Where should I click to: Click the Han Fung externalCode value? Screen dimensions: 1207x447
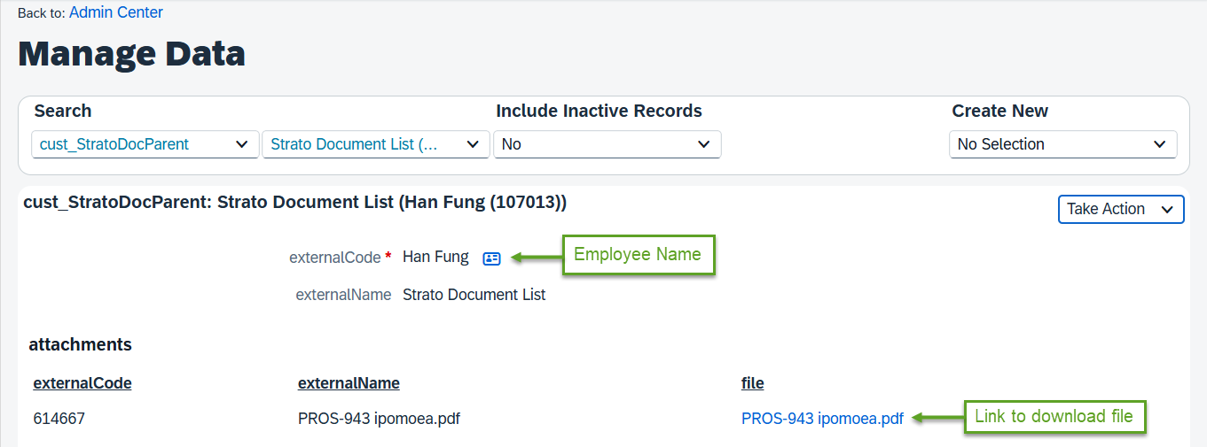pyautogui.click(x=435, y=258)
